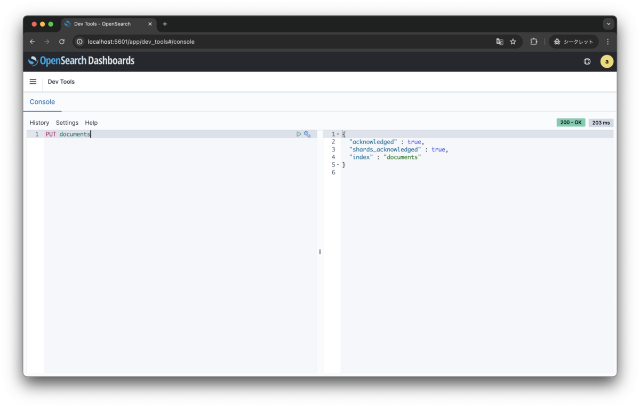
Task: Bookmark this page with the star icon
Action: click(x=513, y=42)
